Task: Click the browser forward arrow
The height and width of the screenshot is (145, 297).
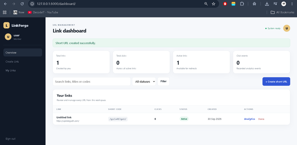Action: pos(14,4)
